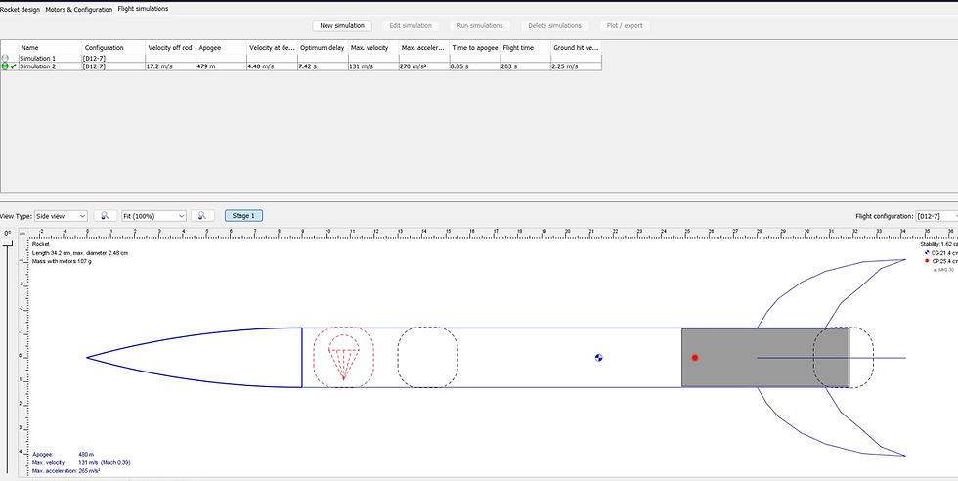
Task: Click the 131 m/s max velocity cell
Action: coord(373,66)
